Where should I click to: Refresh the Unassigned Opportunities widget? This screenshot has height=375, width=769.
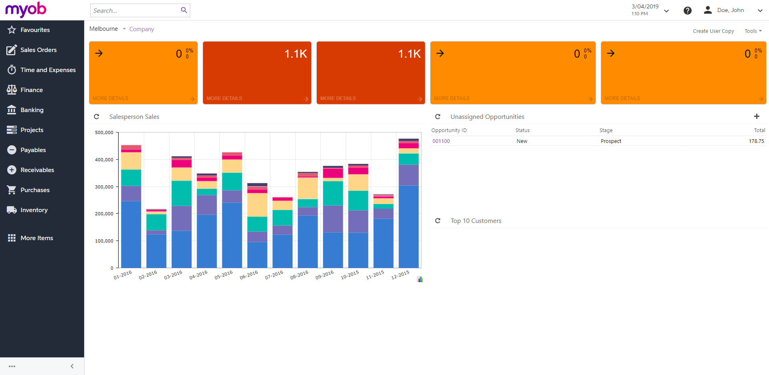coord(438,117)
